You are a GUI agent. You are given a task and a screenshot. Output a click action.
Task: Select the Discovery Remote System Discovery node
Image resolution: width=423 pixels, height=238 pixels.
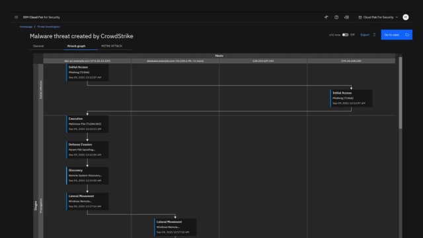pyautogui.click(x=87, y=176)
